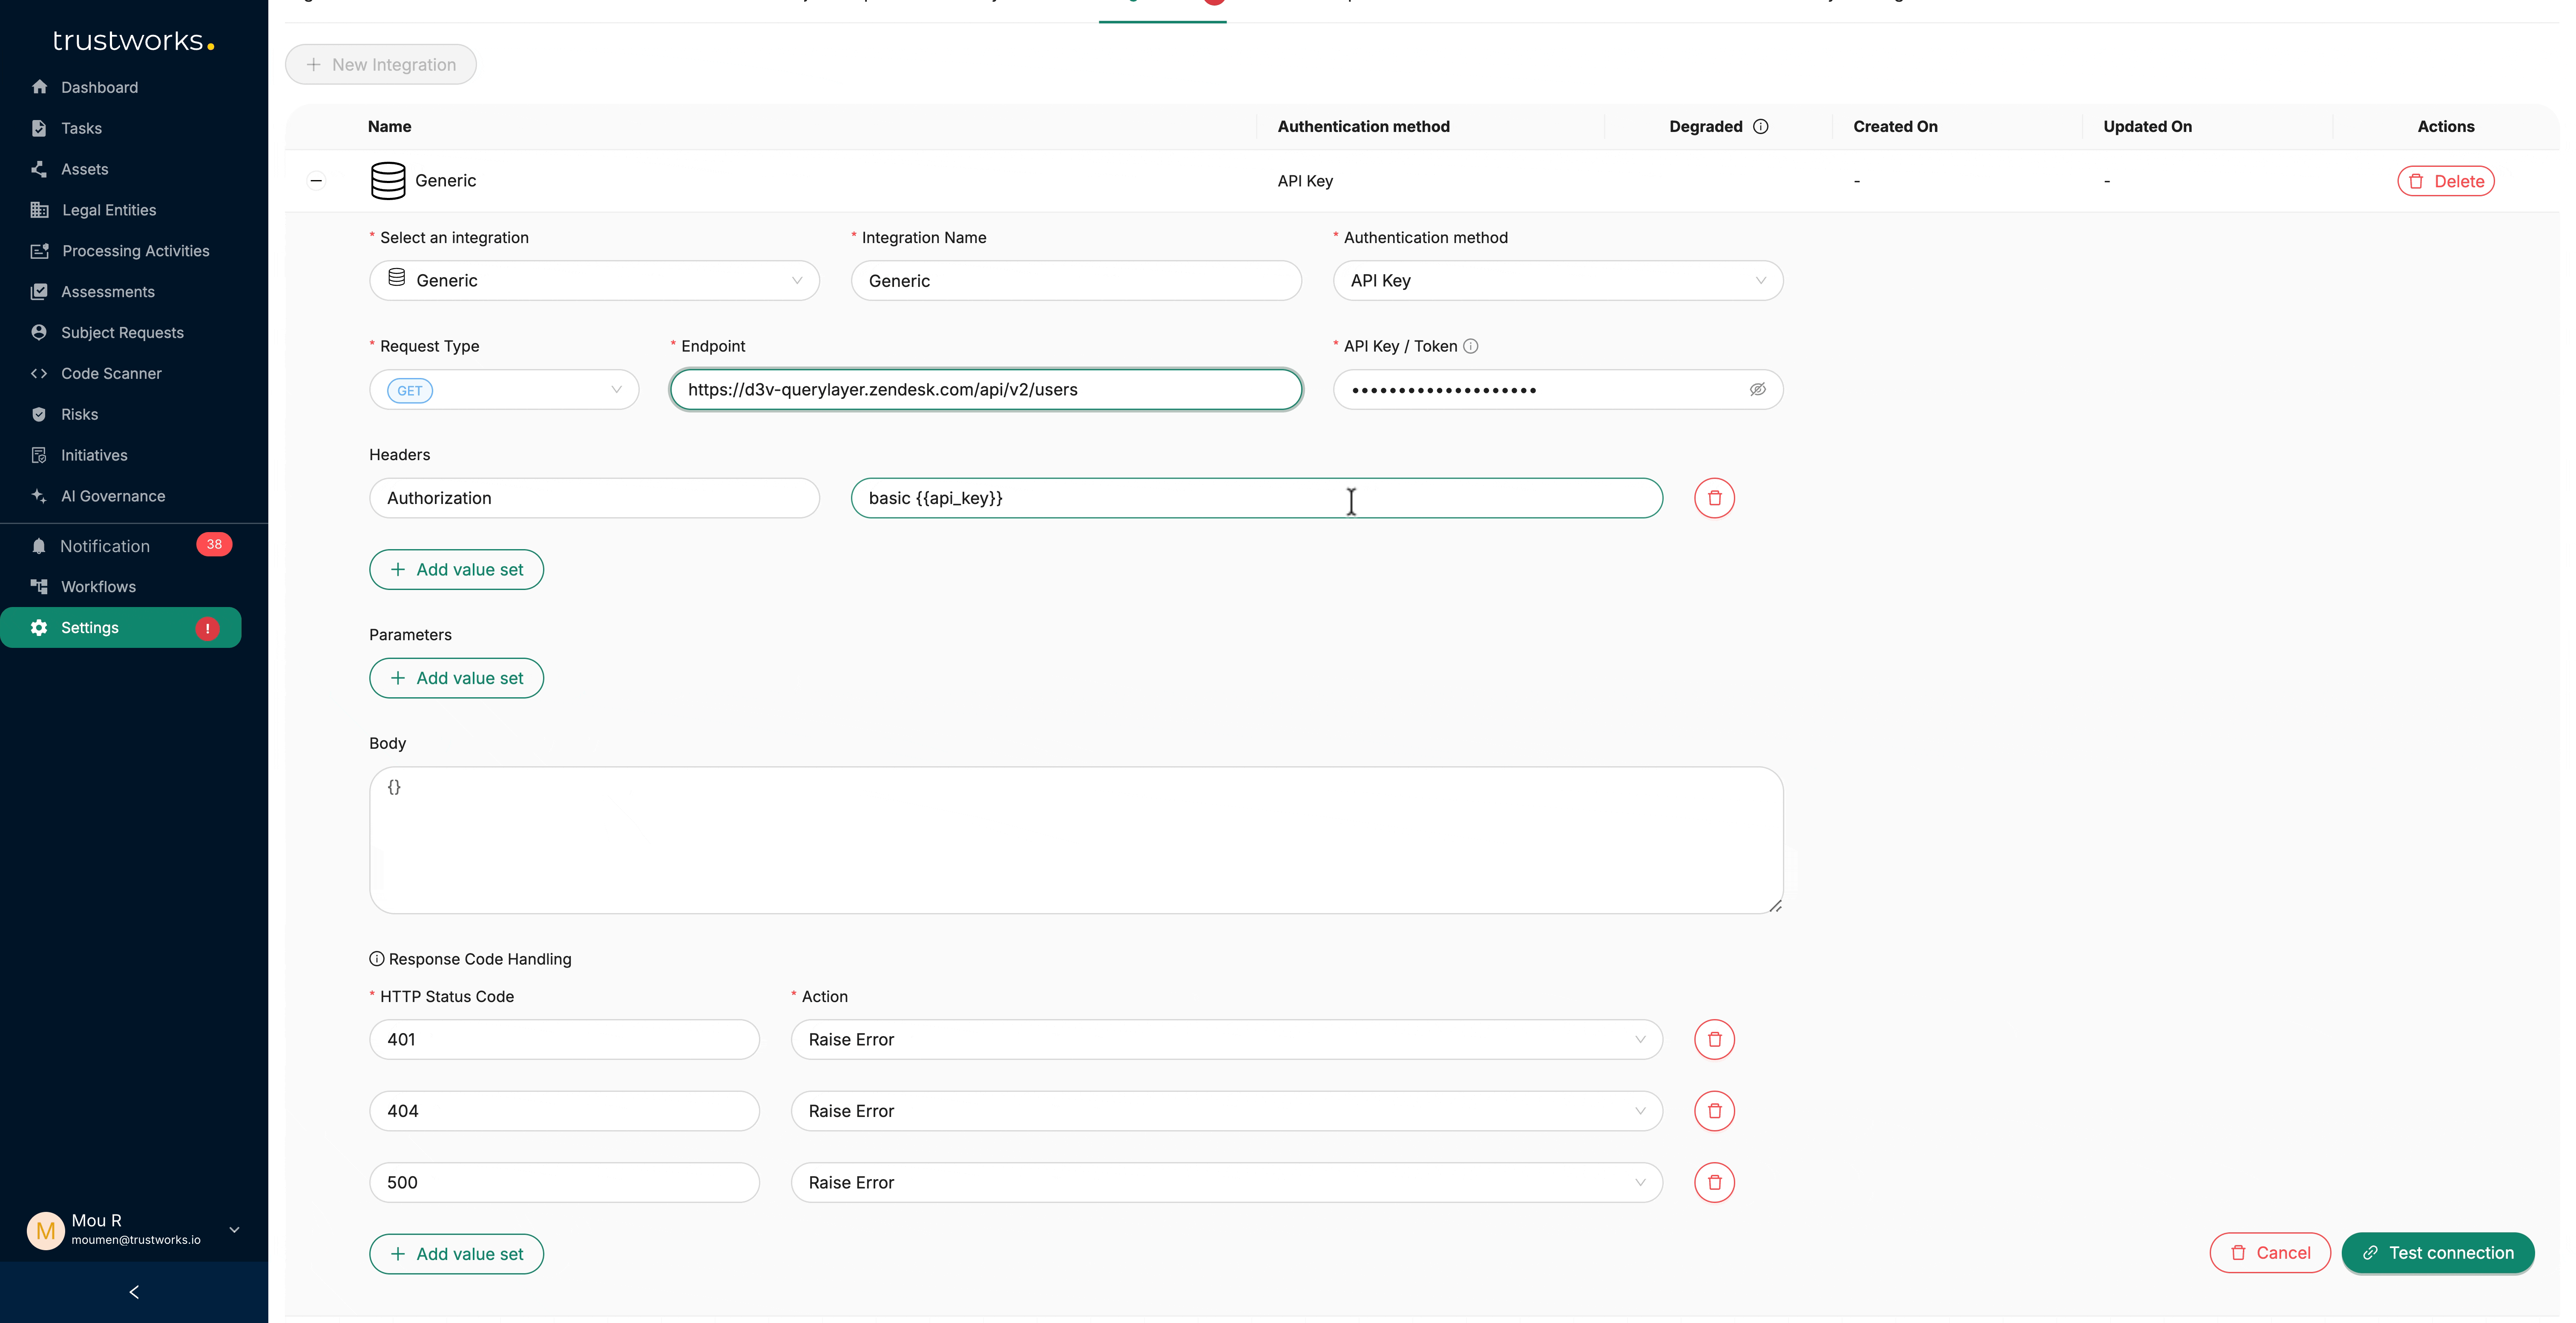2576x1323 pixels.
Task: Click into the Body text area
Action: pyautogui.click(x=1075, y=839)
